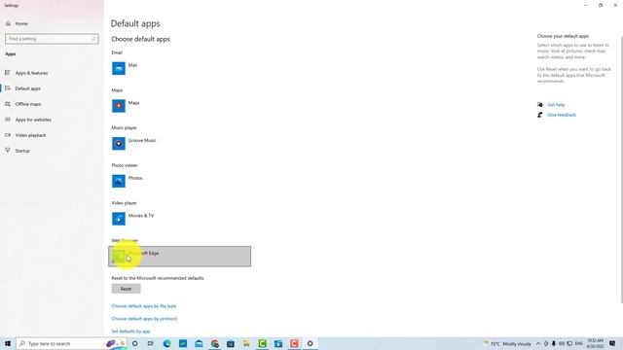
Task: Open Choose default apps by protocol
Action: [144, 319]
